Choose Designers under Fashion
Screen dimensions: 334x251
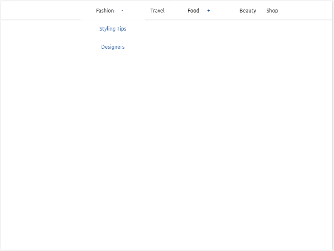pyautogui.click(x=112, y=47)
